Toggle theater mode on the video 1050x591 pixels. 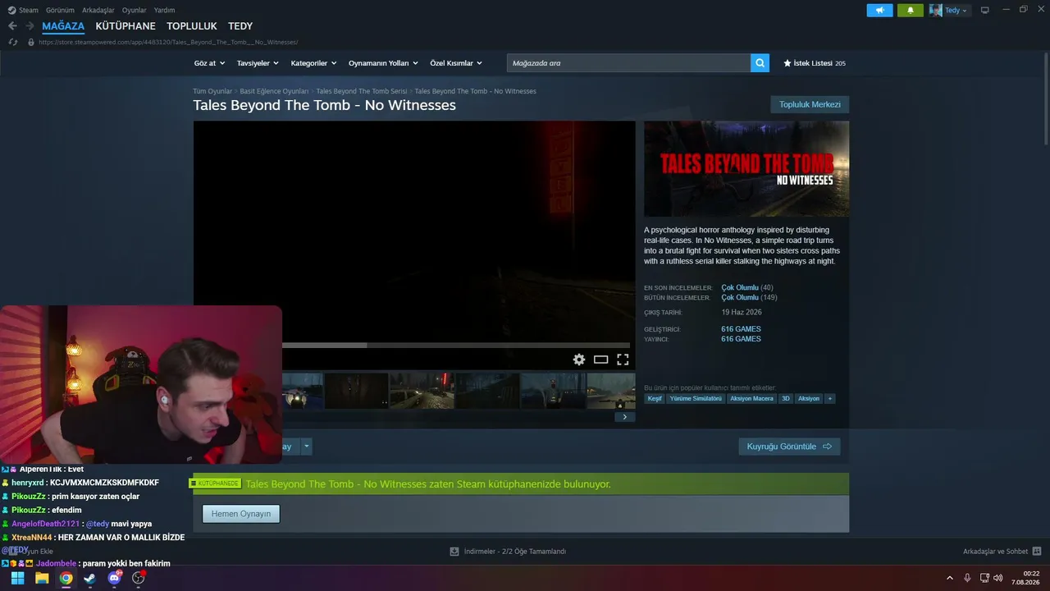tap(601, 360)
